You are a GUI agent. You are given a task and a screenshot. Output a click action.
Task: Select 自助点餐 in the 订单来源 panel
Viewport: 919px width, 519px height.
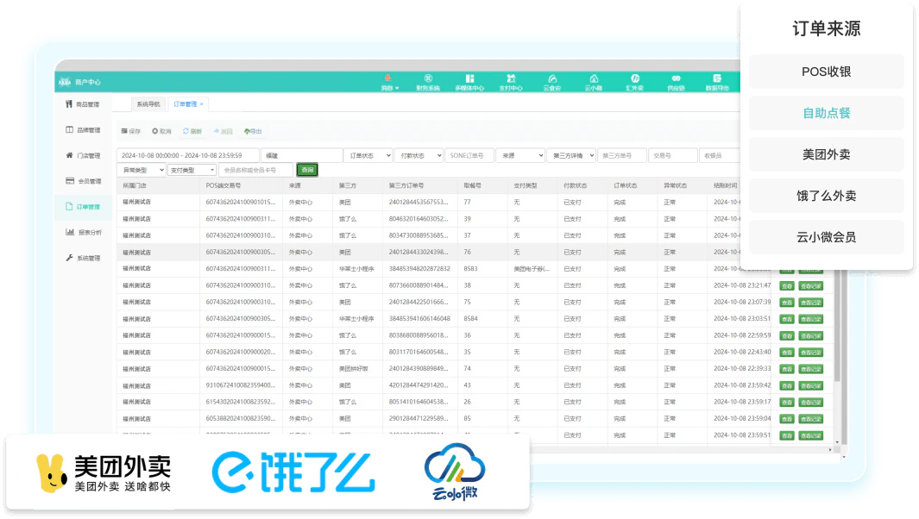point(827,113)
